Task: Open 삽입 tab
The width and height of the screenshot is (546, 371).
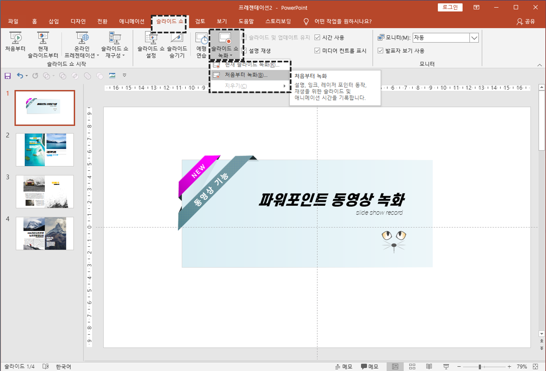Action: tap(53, 21)
